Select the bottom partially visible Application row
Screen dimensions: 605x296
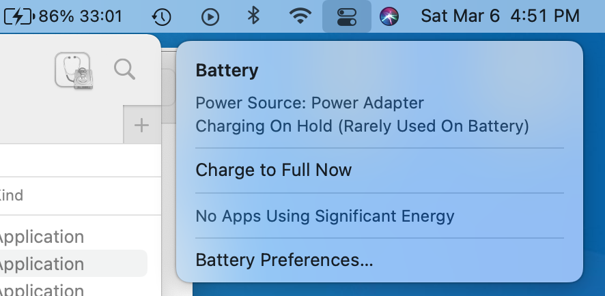42,289
